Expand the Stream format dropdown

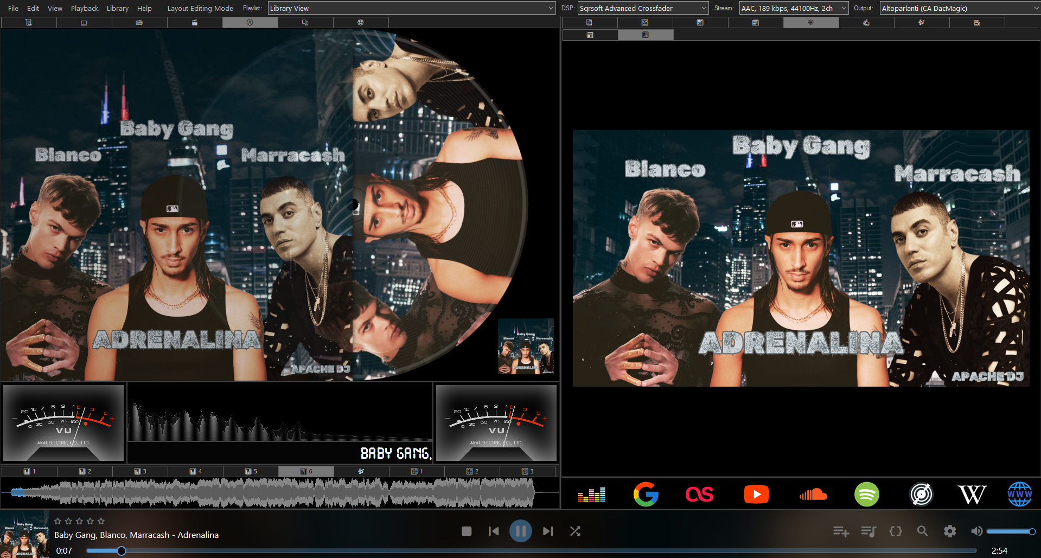[x=794, y=8]
